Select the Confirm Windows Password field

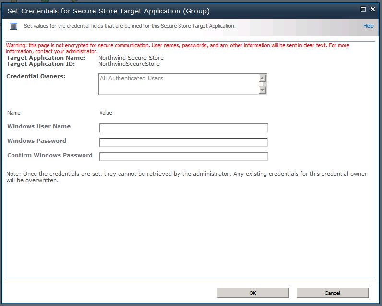pos(183,157)
